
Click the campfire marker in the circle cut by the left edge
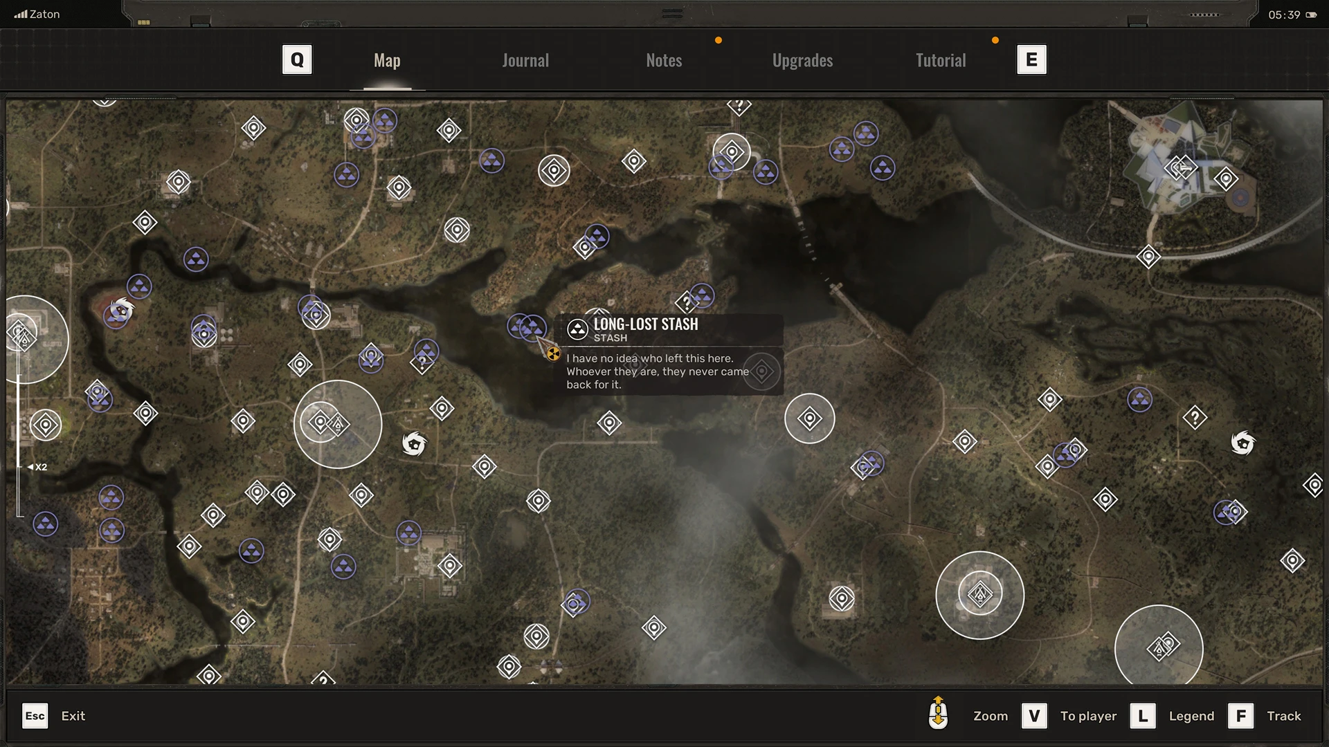(26, 339)
